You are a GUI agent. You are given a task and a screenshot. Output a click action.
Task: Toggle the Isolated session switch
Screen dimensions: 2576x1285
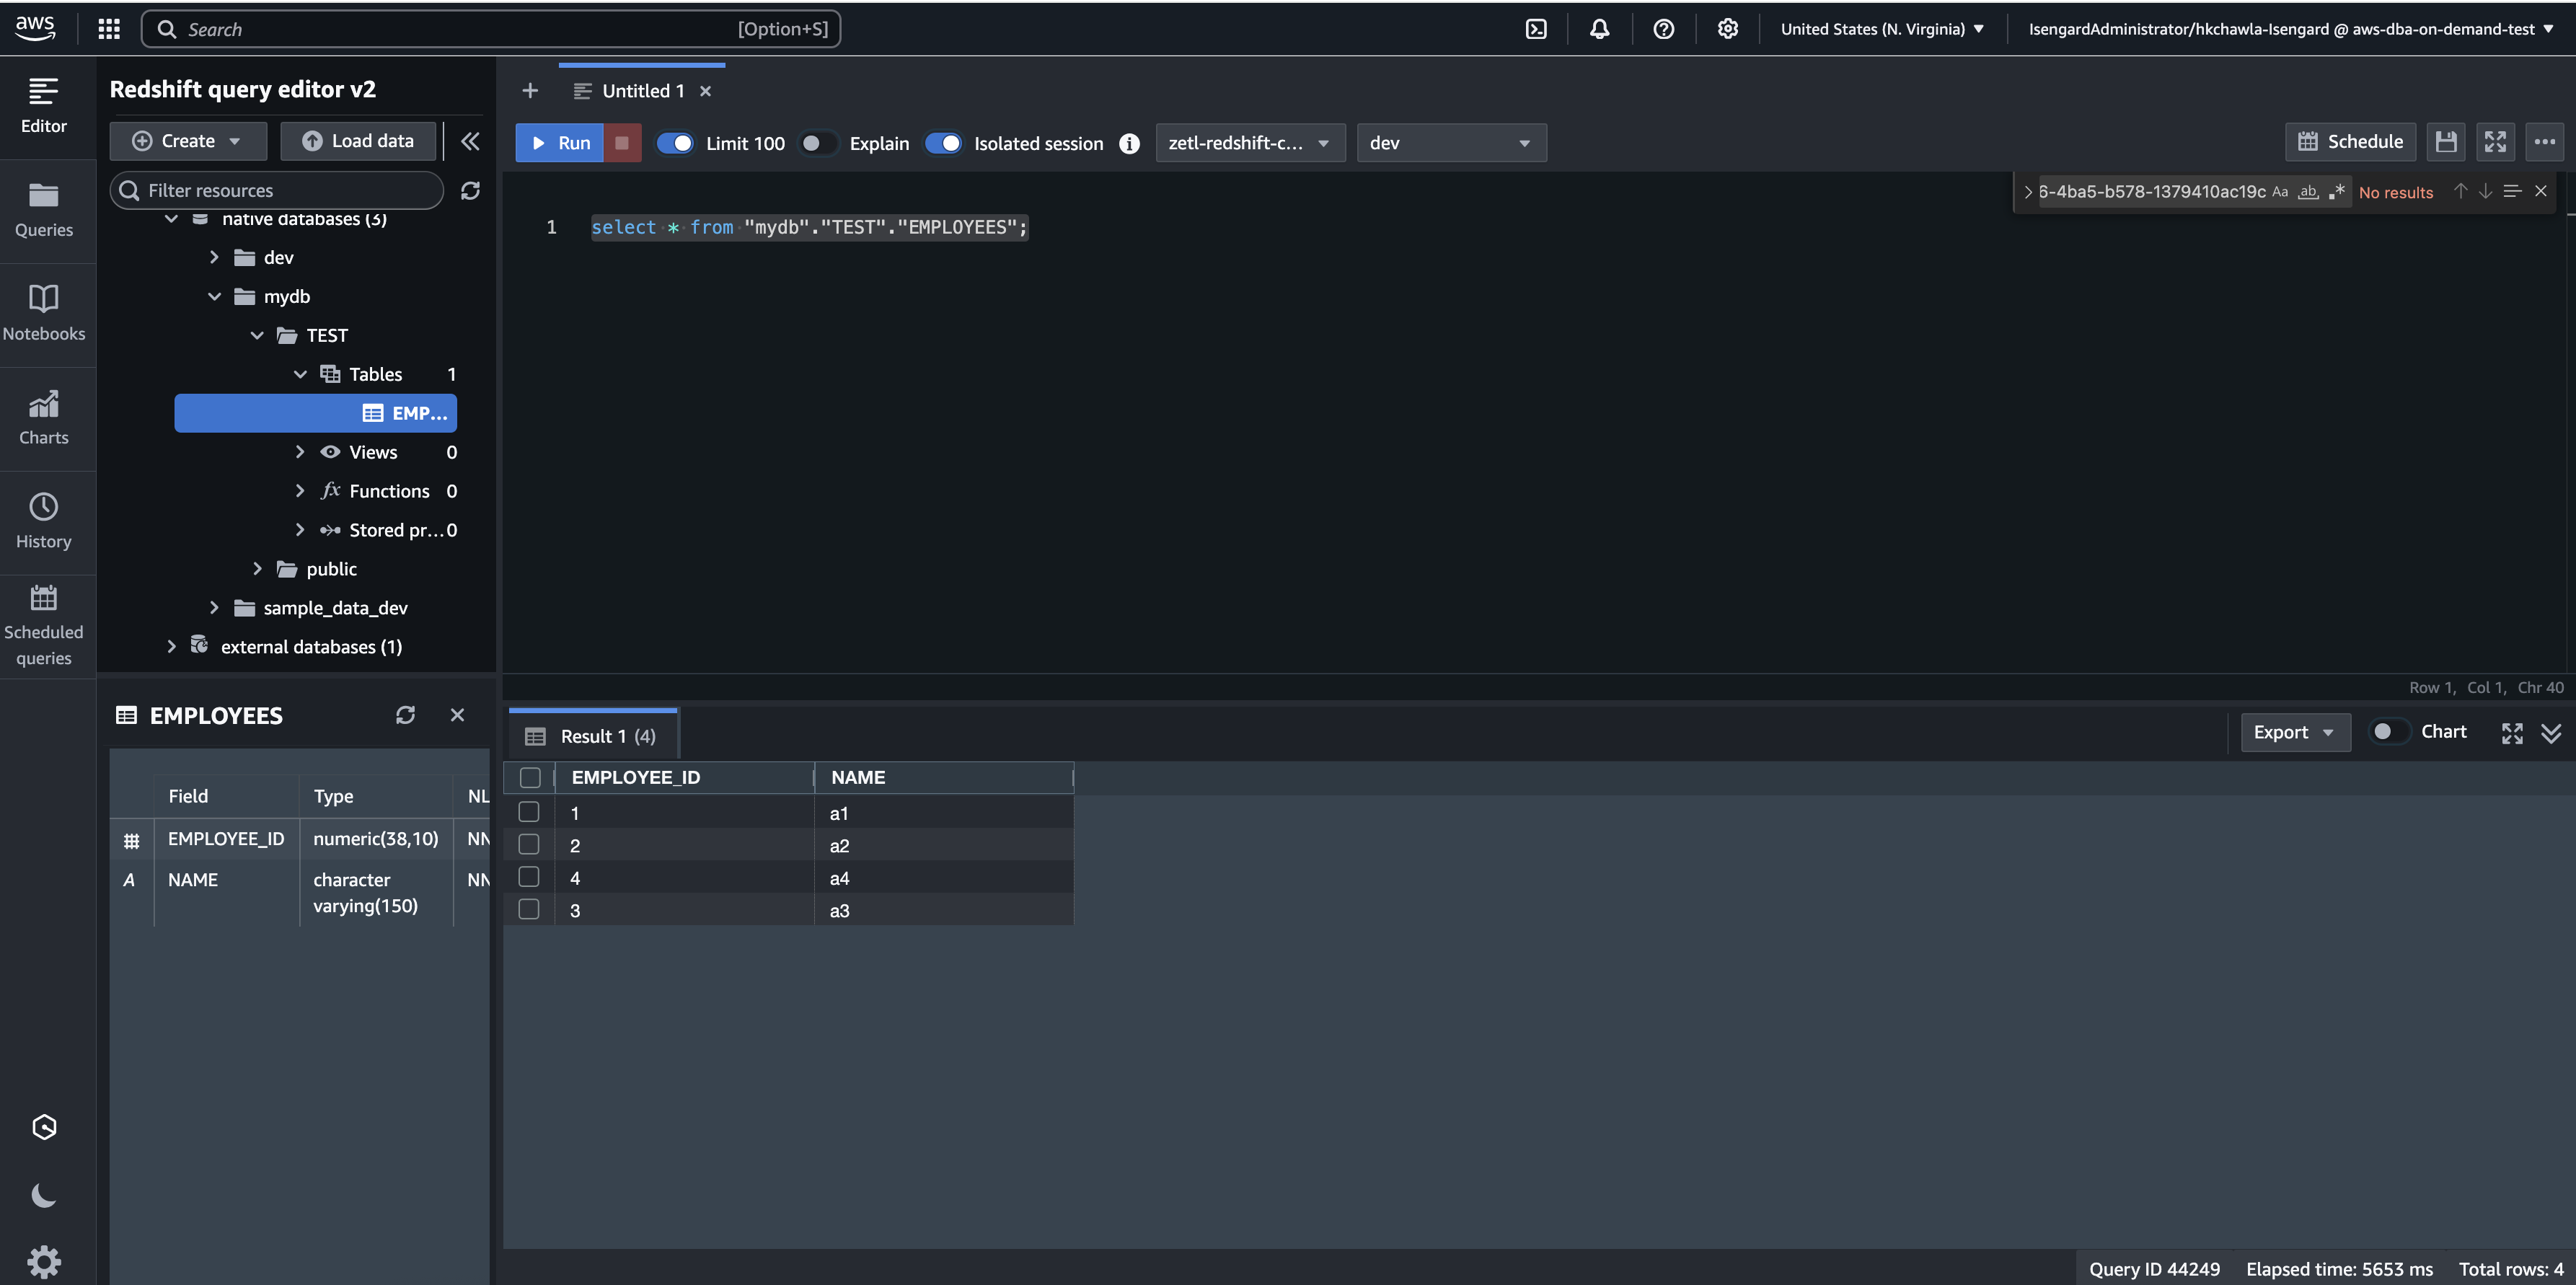click(943, 143)
